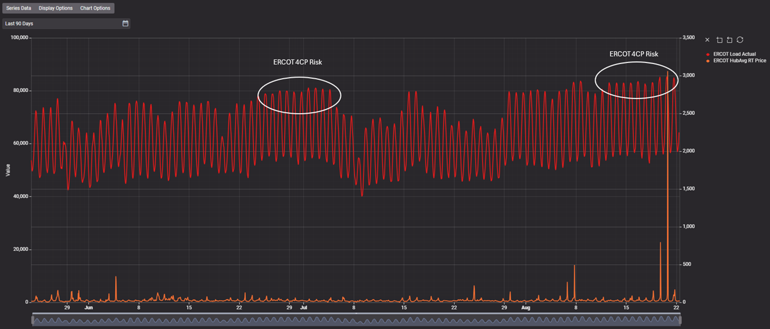Image resolution: width=770 pixels, height=329 pixels.
Task: Click the '40,000' left axis label
Action: 21,196
